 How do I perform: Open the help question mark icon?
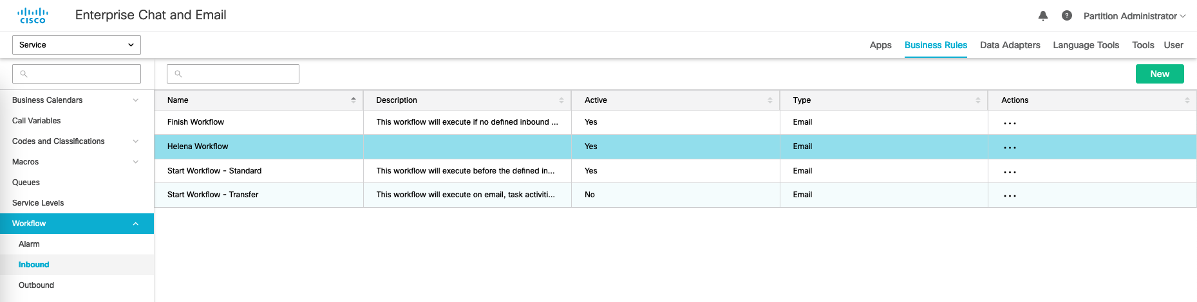[x=1067, y=16]
